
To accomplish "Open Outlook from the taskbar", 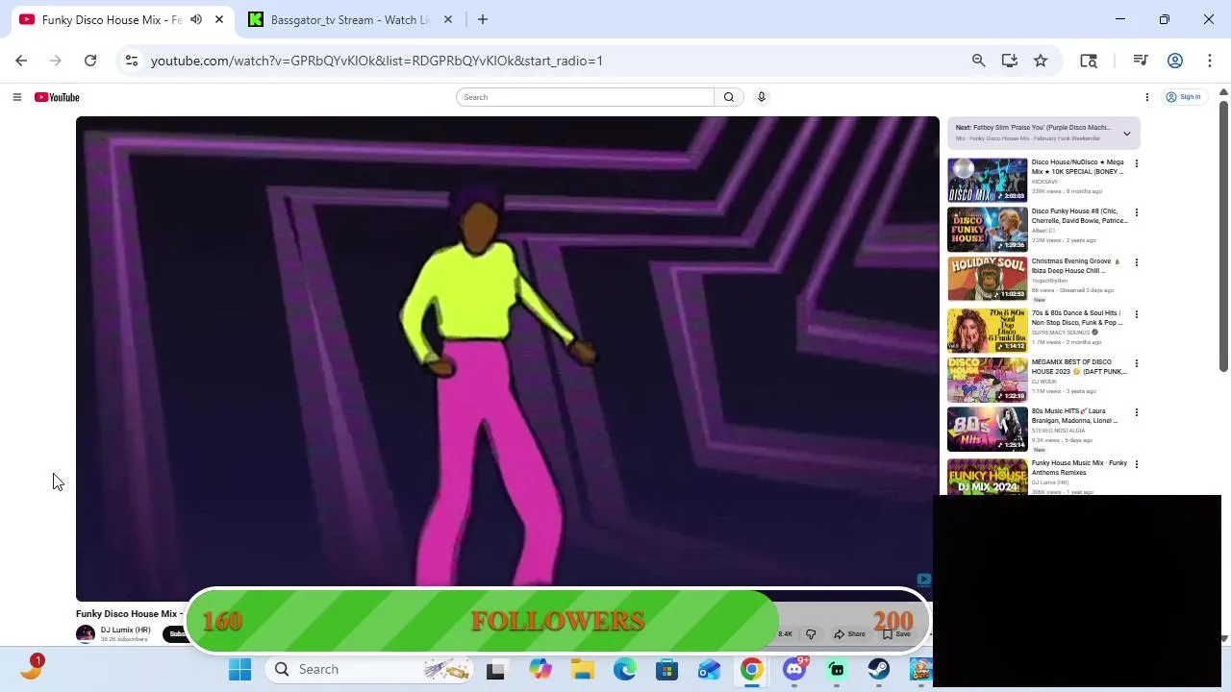I will 710,669.
